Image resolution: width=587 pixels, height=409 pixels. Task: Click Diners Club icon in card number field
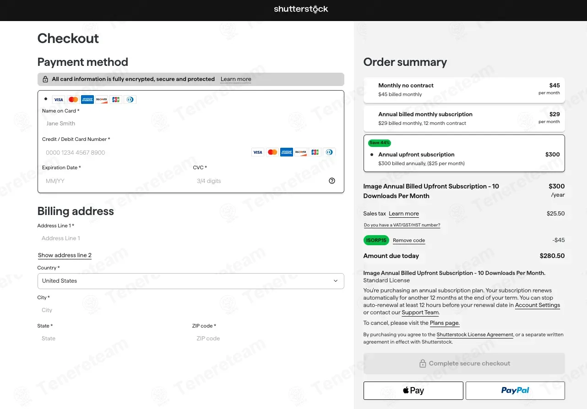pos(329,152)
